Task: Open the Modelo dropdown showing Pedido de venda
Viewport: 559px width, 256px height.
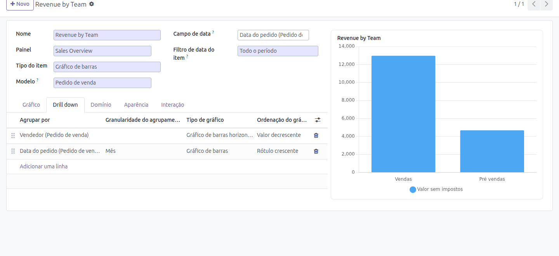Action: click(102, 83)
